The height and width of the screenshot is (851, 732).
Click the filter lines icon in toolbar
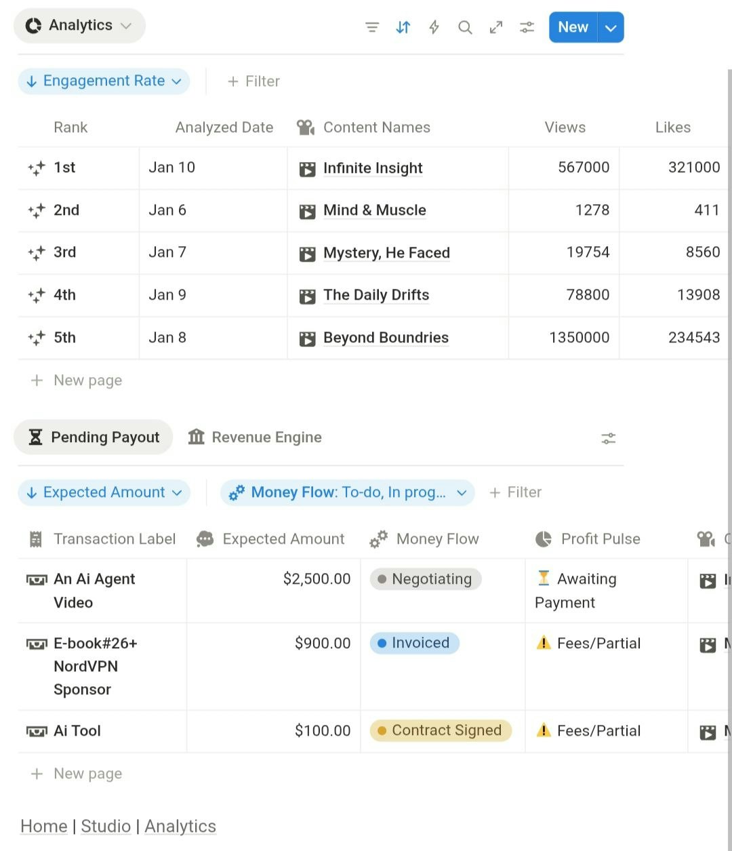coord(372,27)
